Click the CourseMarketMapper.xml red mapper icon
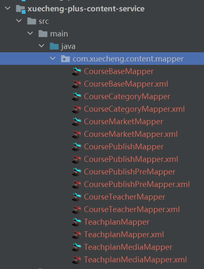 coord(76,134)
